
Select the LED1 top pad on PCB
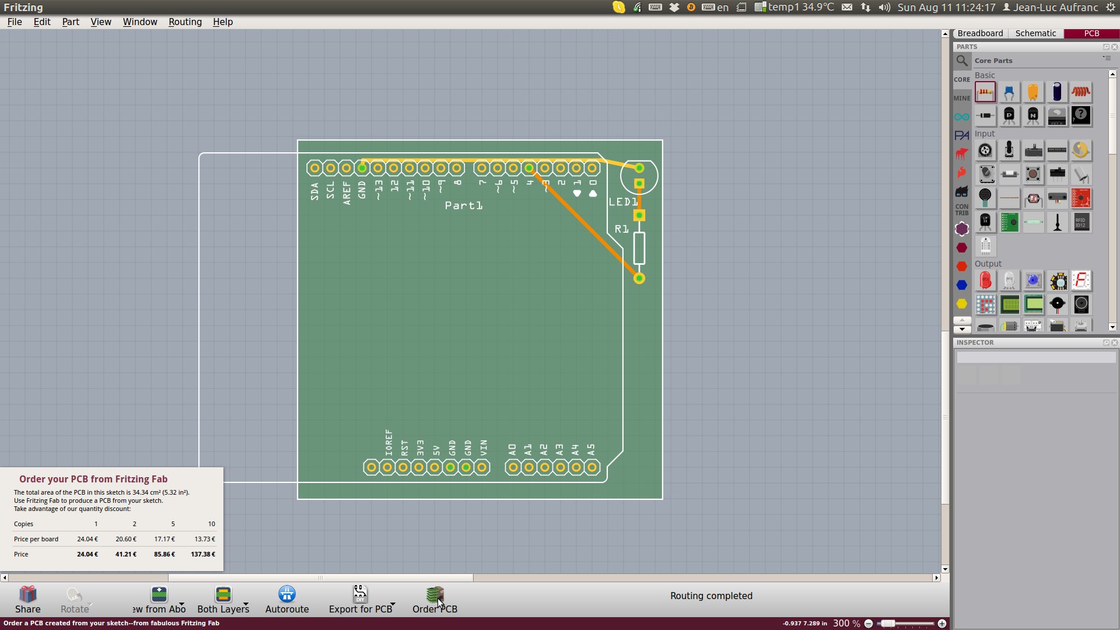(639, 168)
